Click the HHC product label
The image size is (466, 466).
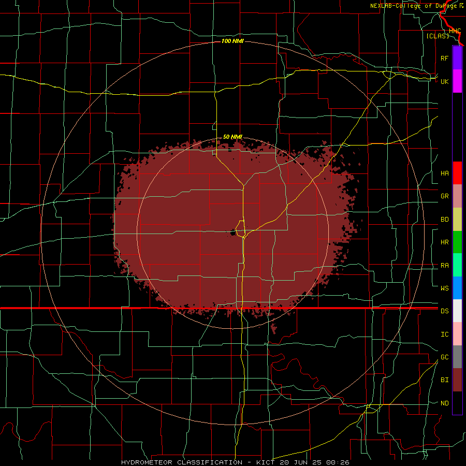click(x=455, y=31)
